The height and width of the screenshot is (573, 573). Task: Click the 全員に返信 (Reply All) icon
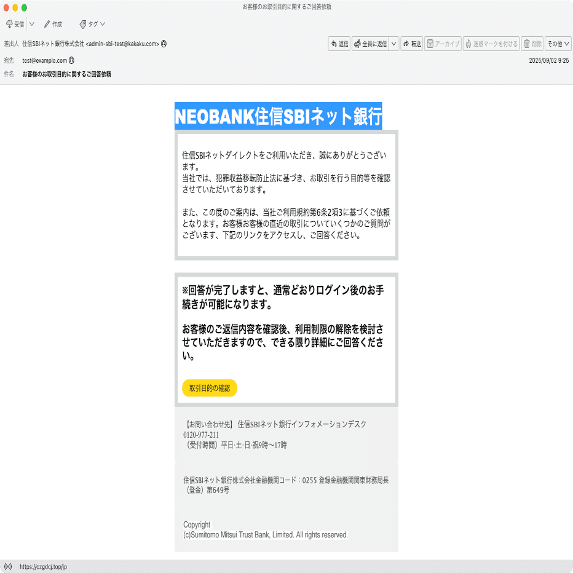[x=369, y=44]
